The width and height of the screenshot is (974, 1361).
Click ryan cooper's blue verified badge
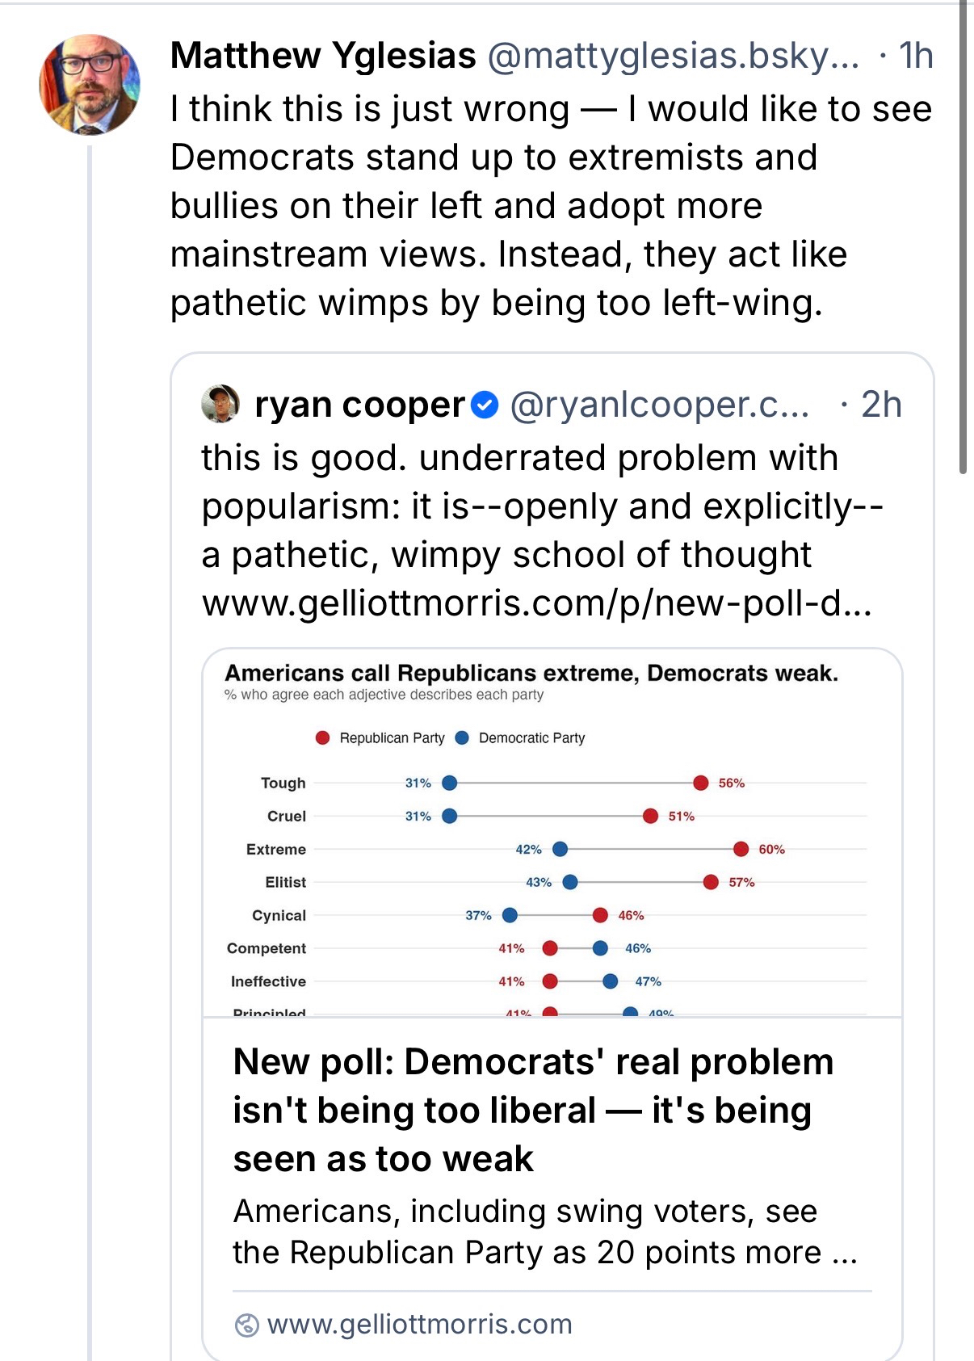tap(485, 405)
